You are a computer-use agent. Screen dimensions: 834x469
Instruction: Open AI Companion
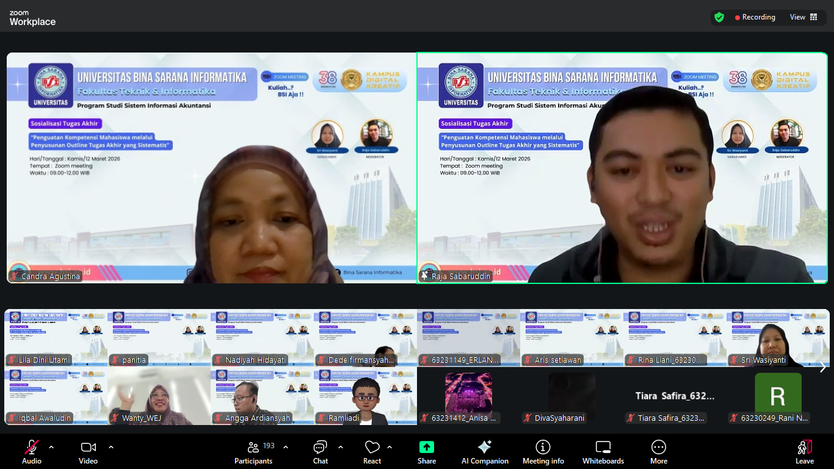tap(485, 451)
